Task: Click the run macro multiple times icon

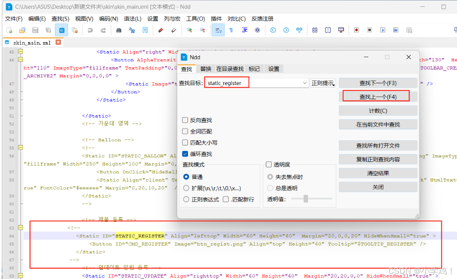Action: coord(396,30)
